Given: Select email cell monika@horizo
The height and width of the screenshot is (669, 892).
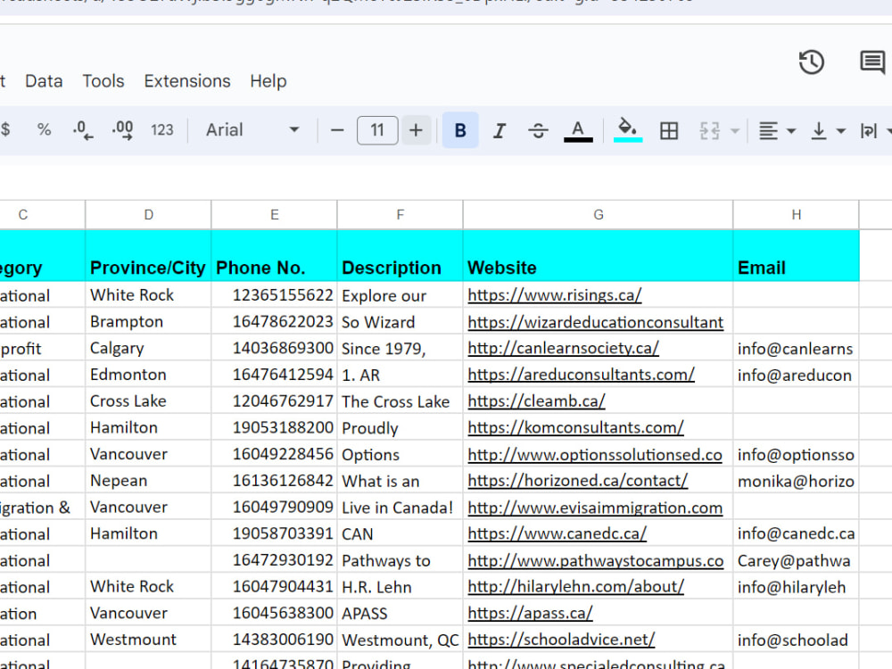Looking at the screenshot, I should click(796, 481).
